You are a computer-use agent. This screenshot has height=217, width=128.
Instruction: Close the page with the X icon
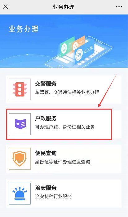(6, 7)
